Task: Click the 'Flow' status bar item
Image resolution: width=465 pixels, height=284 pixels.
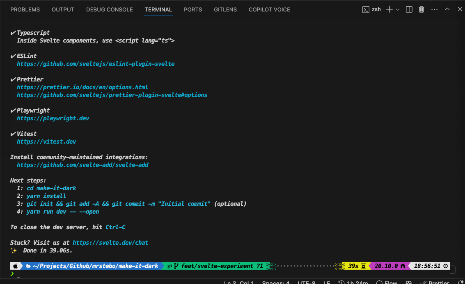Action: [x=387, y=282]
